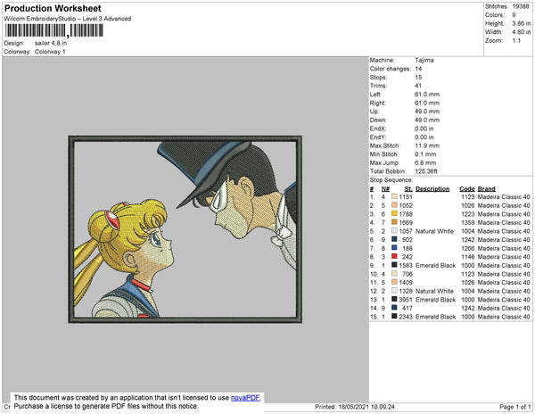Select the Min Stitch value '0.1 mm'
This screenshot has height=414, width=535.
425,154
